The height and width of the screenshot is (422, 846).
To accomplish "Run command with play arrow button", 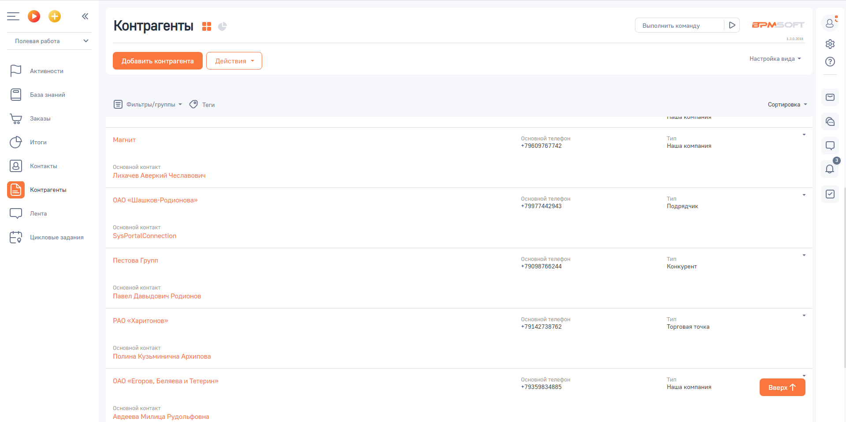I will tap(732, 26).
